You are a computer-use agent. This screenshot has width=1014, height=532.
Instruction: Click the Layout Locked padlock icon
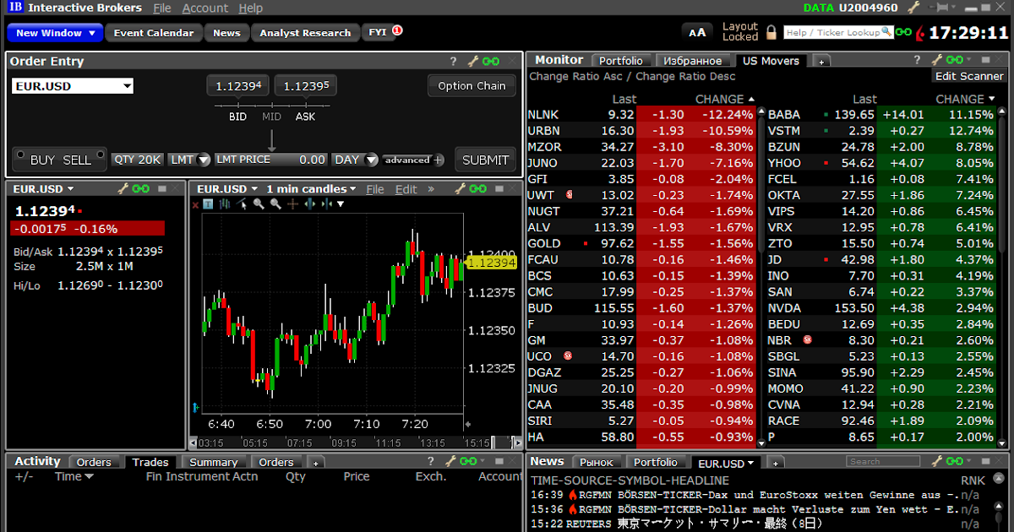771,33
